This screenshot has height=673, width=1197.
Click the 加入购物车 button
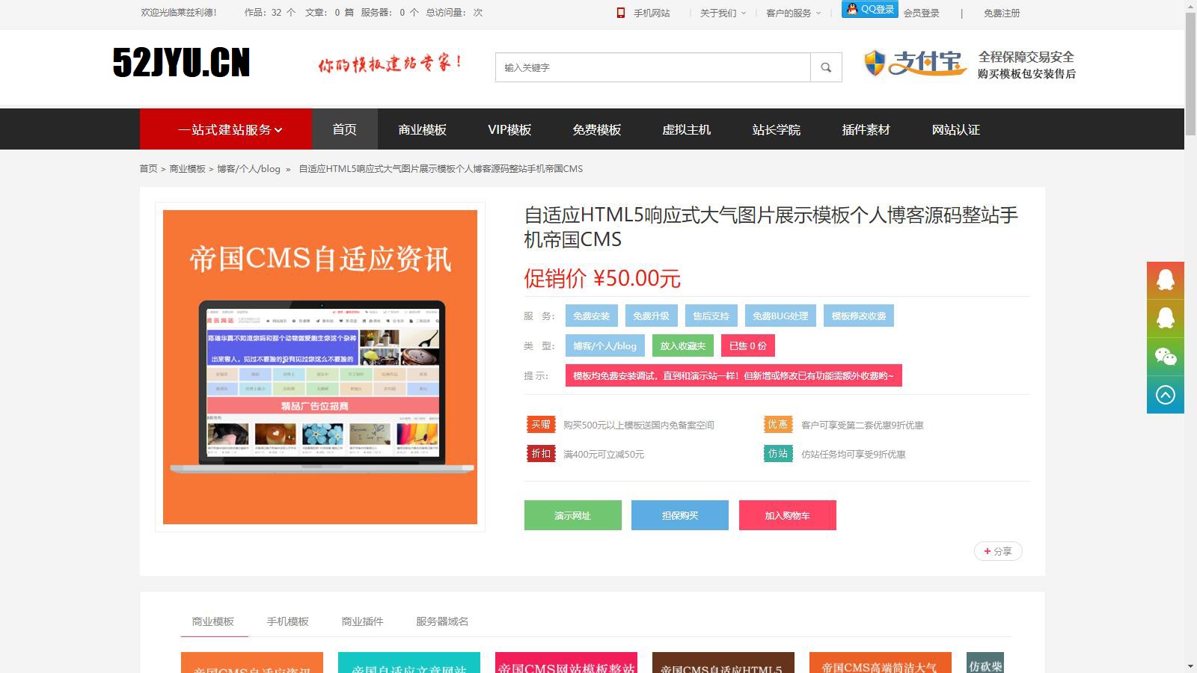[787, 515]
